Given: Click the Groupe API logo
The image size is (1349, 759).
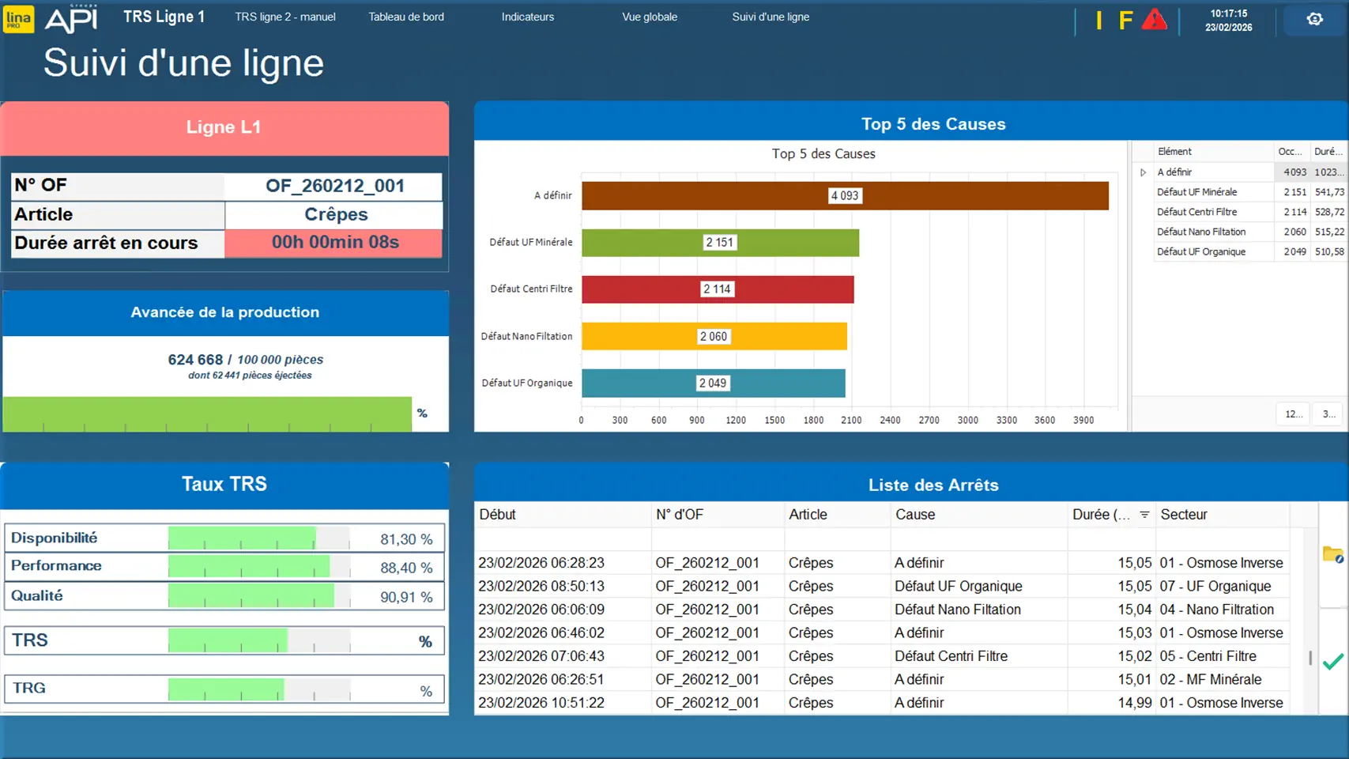Looking at the screenshot, I should pos(71,19).
